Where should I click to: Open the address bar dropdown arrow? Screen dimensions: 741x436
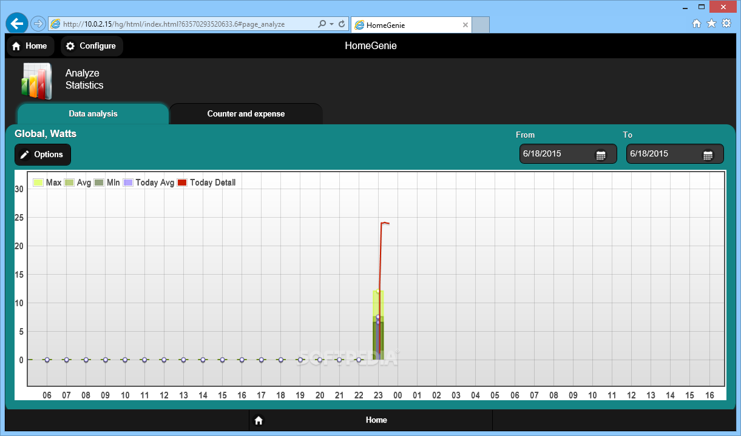point(331,24)
